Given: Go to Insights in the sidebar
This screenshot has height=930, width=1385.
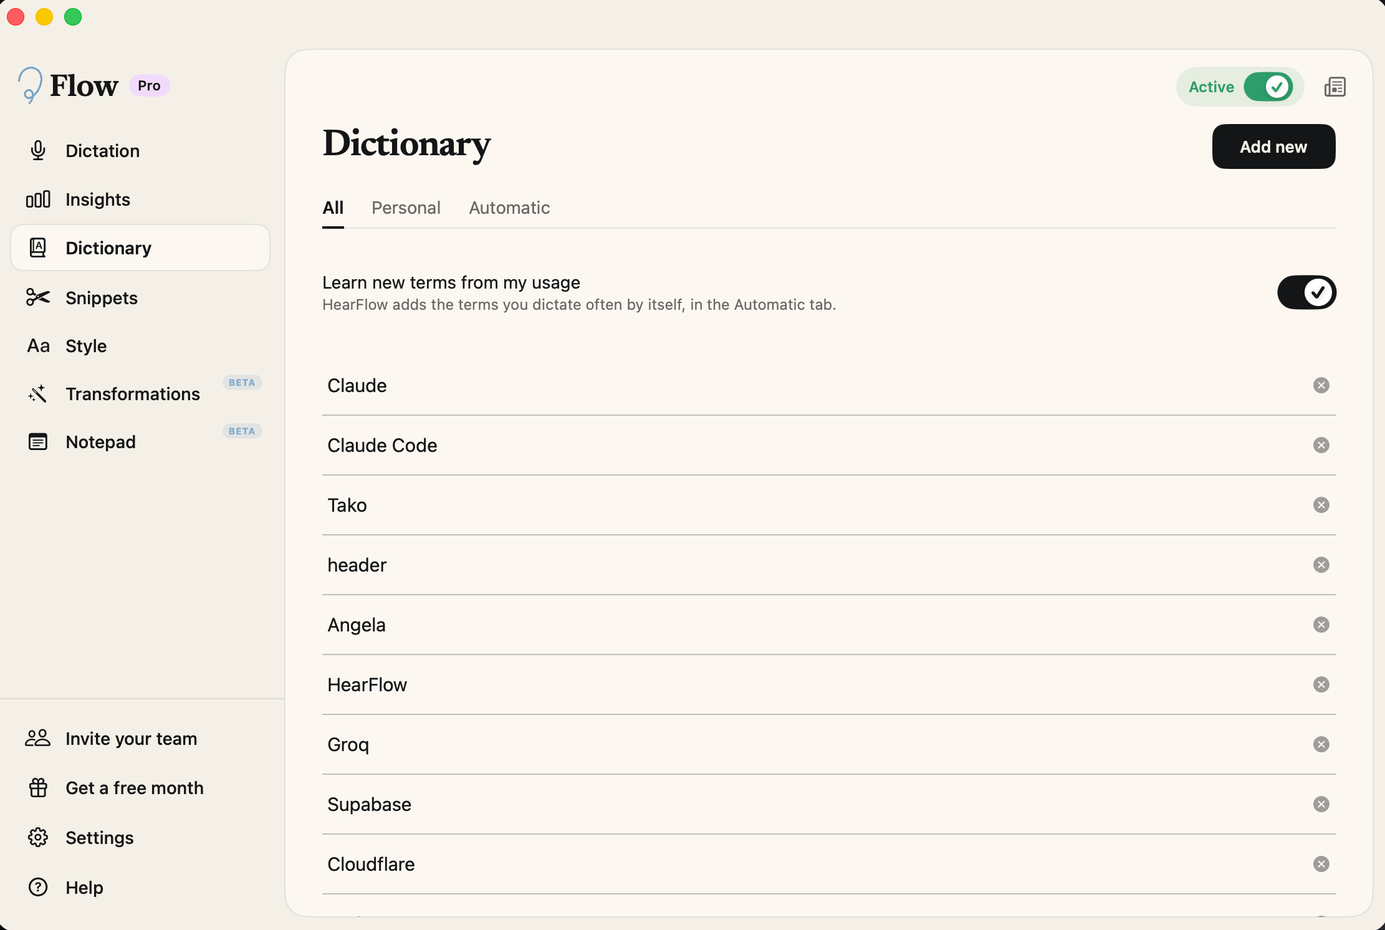Looking at the screenshot, I should tap(140, 199).
